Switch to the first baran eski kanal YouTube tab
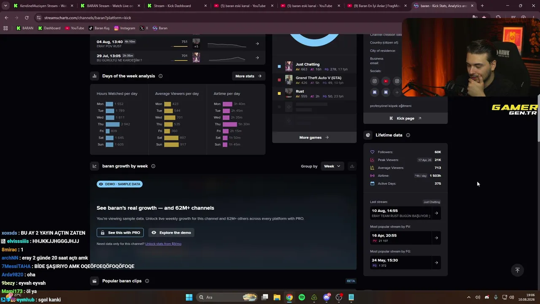Image resolution: width=540 pixels, height=304 pixels. pyautogui.click(x=244, y=6)
